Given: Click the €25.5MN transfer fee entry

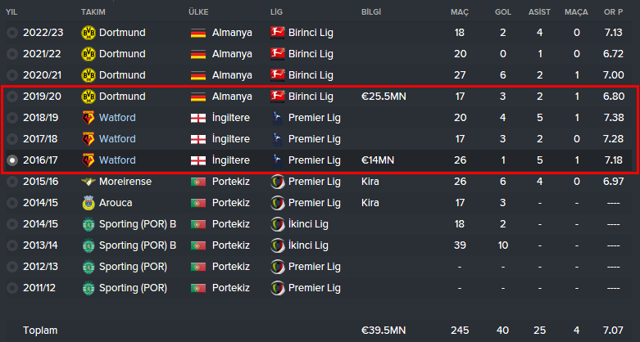Looking at the screenshot, I should tap(384, 97).
